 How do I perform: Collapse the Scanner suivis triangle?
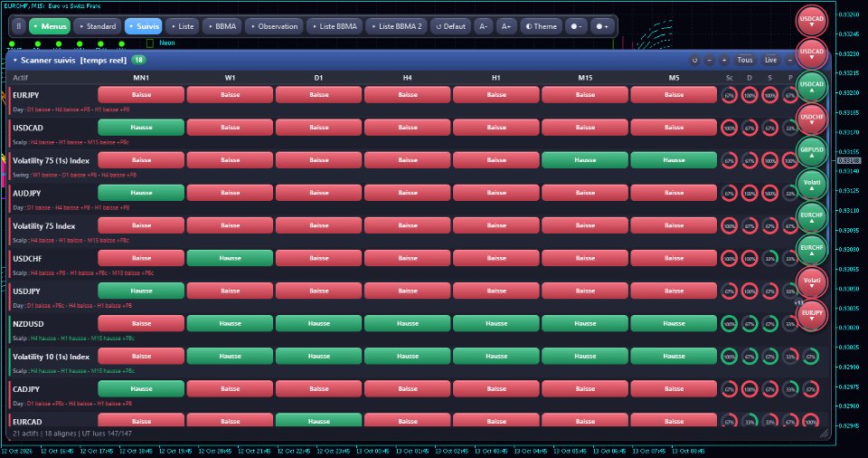(15, 60)
